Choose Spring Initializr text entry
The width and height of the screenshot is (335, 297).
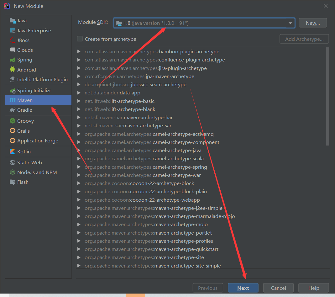[34, 91]
